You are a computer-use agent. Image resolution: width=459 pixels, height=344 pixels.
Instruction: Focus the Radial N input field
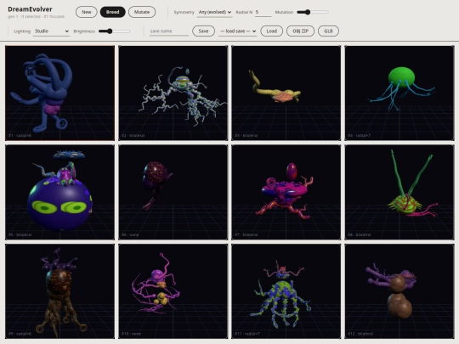tap(263, 12)
